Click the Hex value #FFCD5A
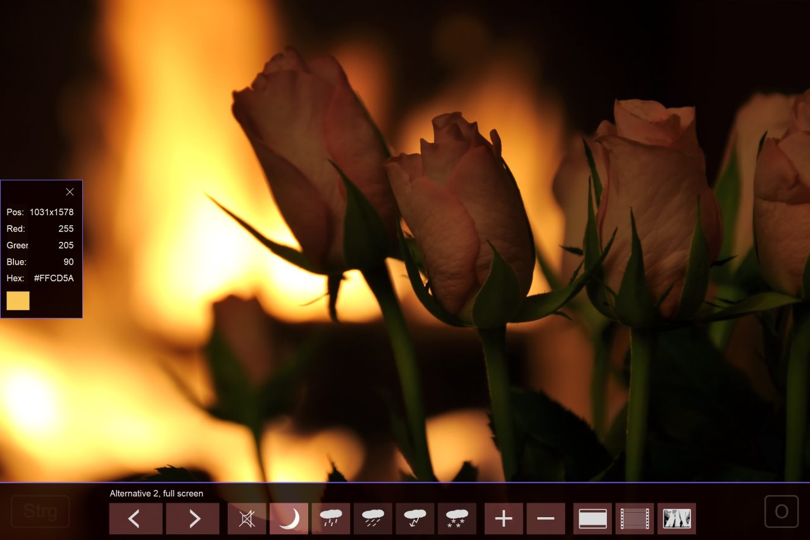Screen dimensions: 810x540 coord(54,278)
